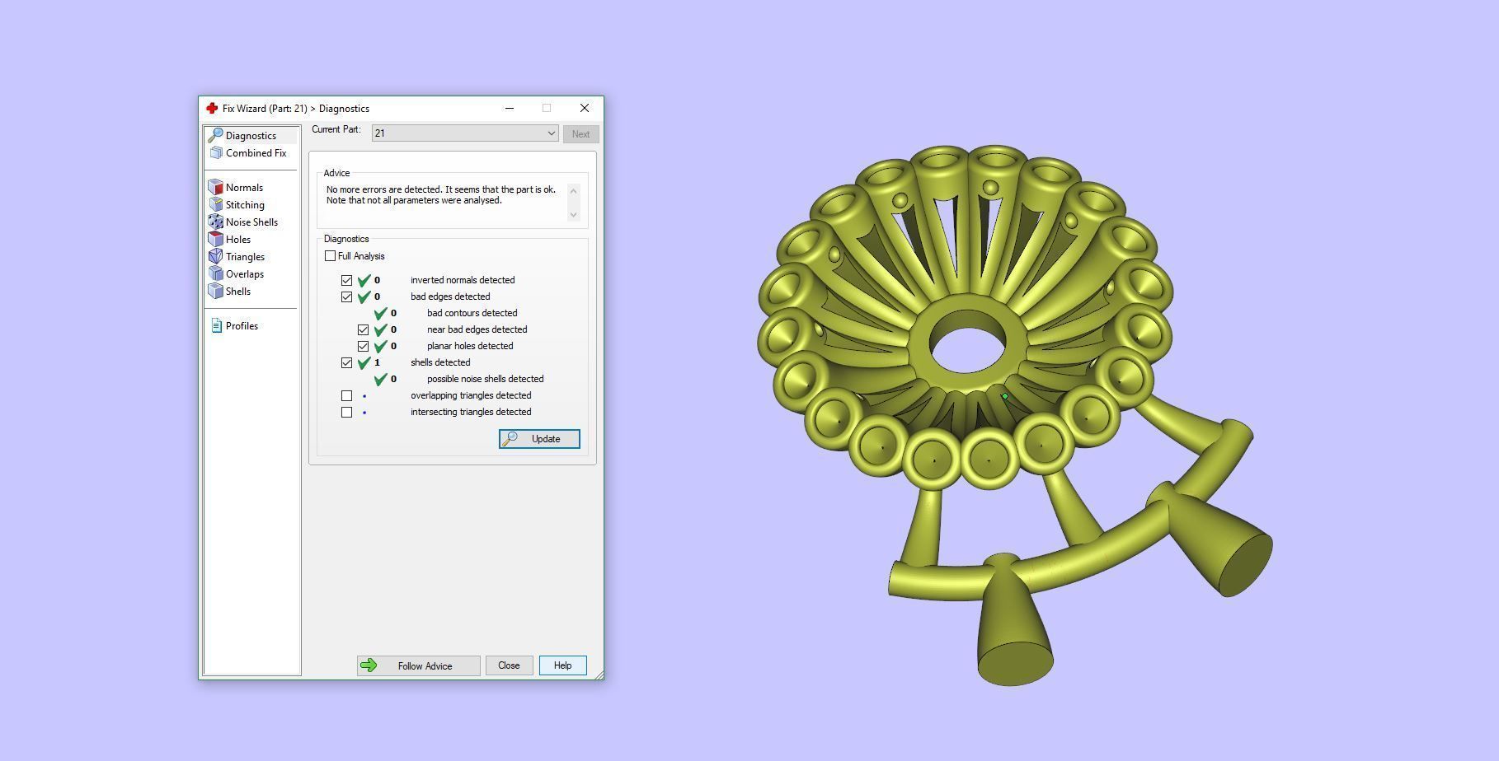Open the Diagnostics page in the sidebar
This screenshot has width=1499, height=761.
(x=251, y=135)
